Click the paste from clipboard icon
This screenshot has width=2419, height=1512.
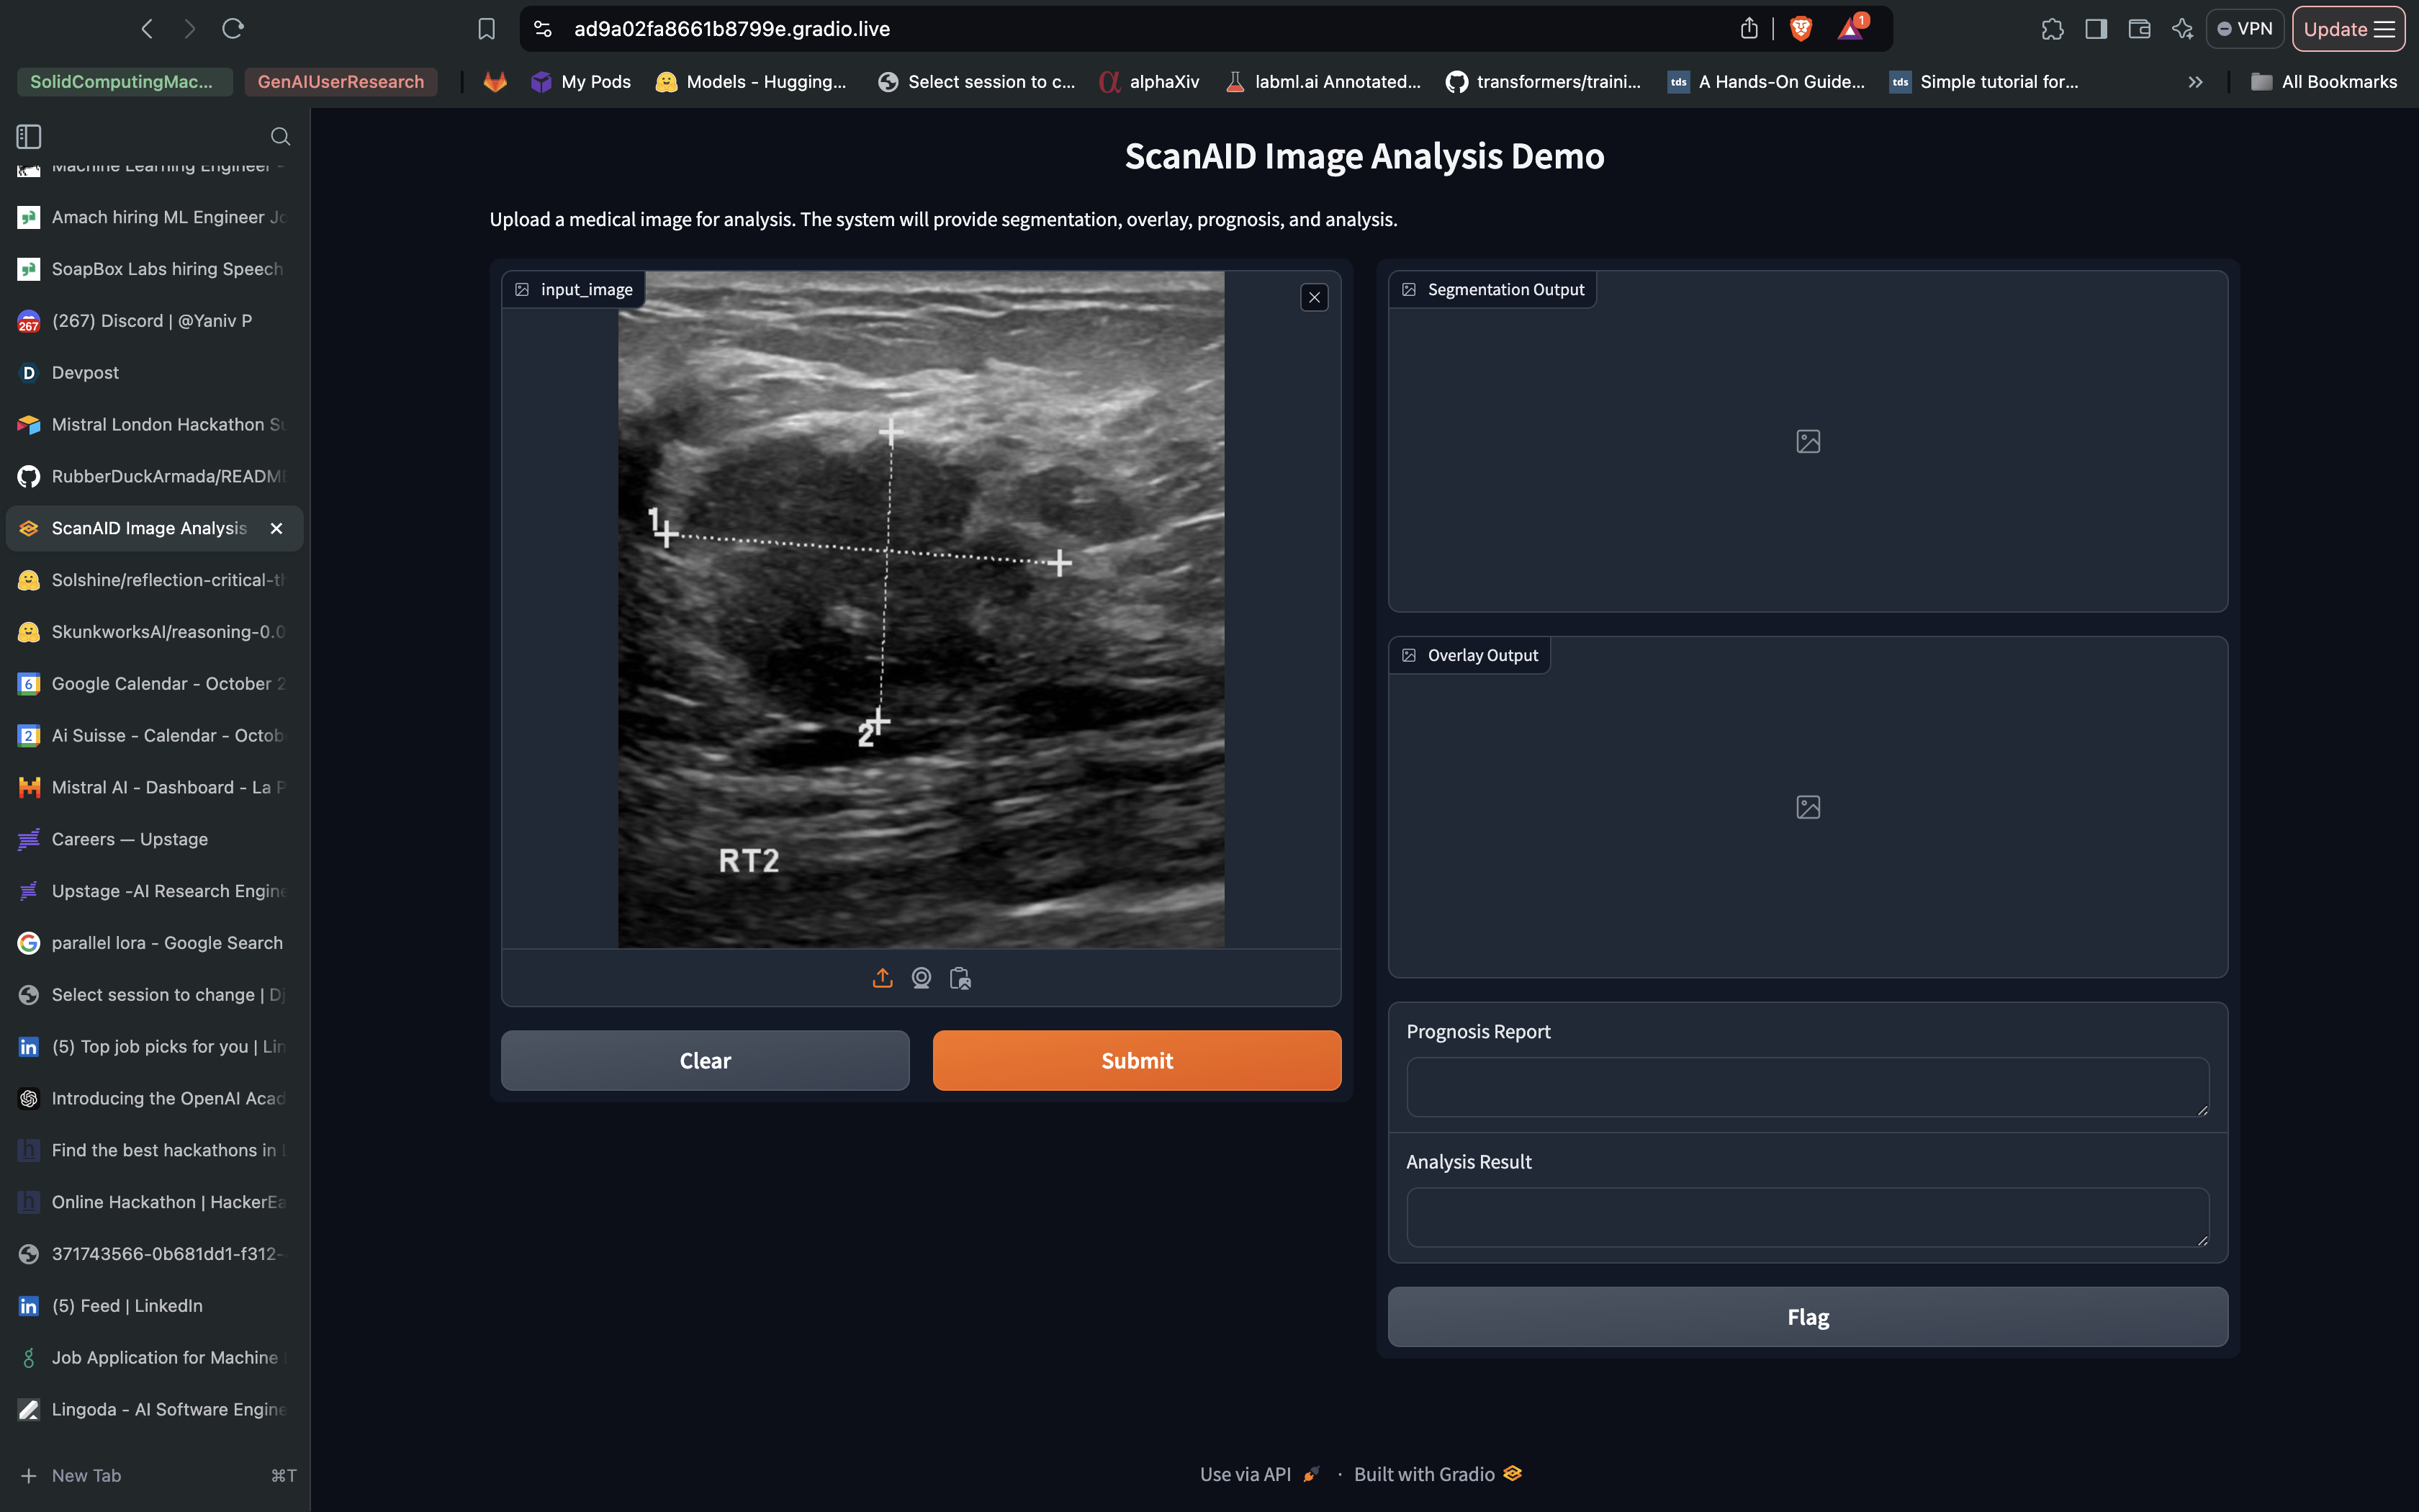[x=960, y=978]
